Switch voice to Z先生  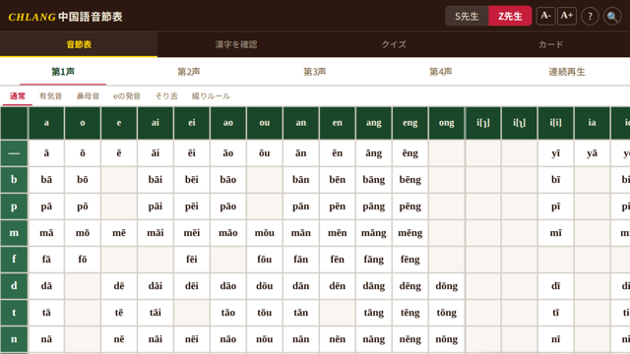[510, 16]
